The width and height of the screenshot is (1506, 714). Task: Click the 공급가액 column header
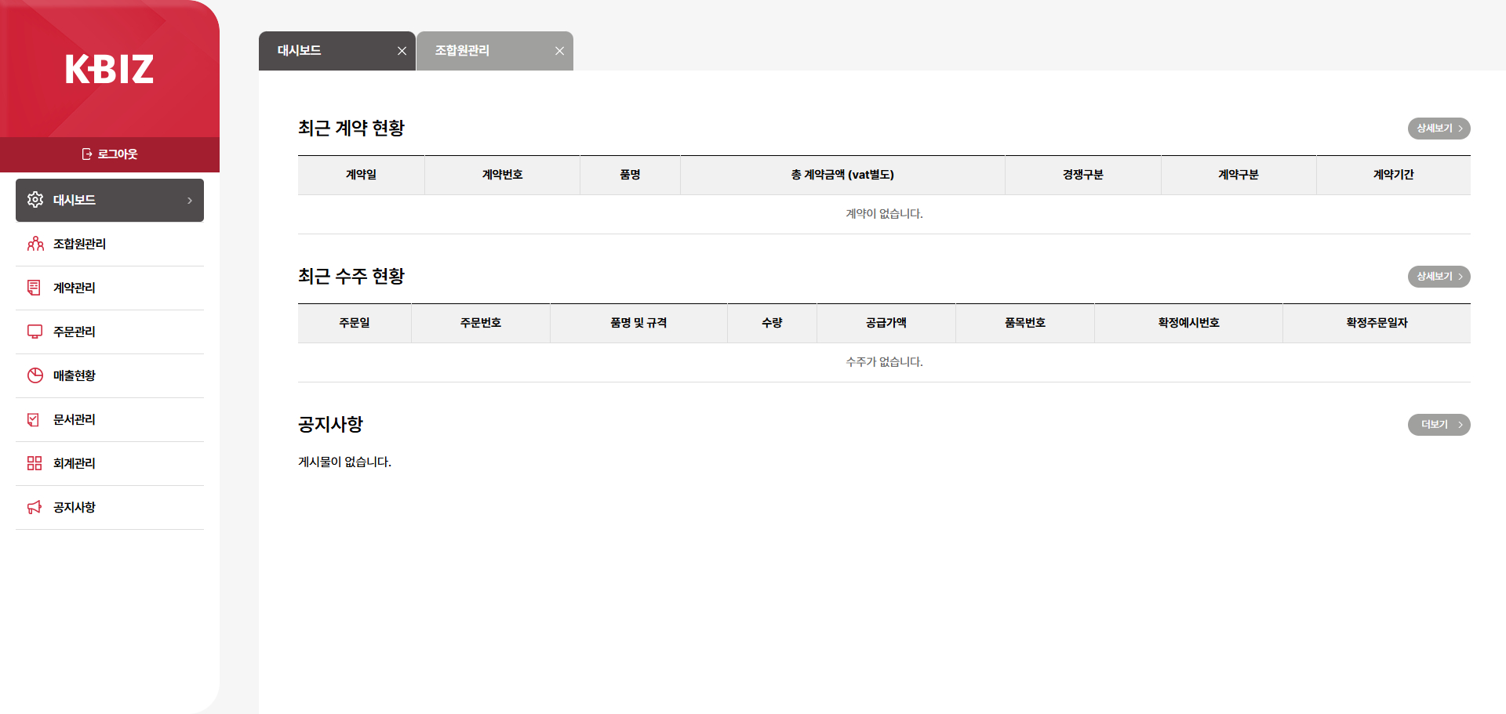tap(886, 323)
